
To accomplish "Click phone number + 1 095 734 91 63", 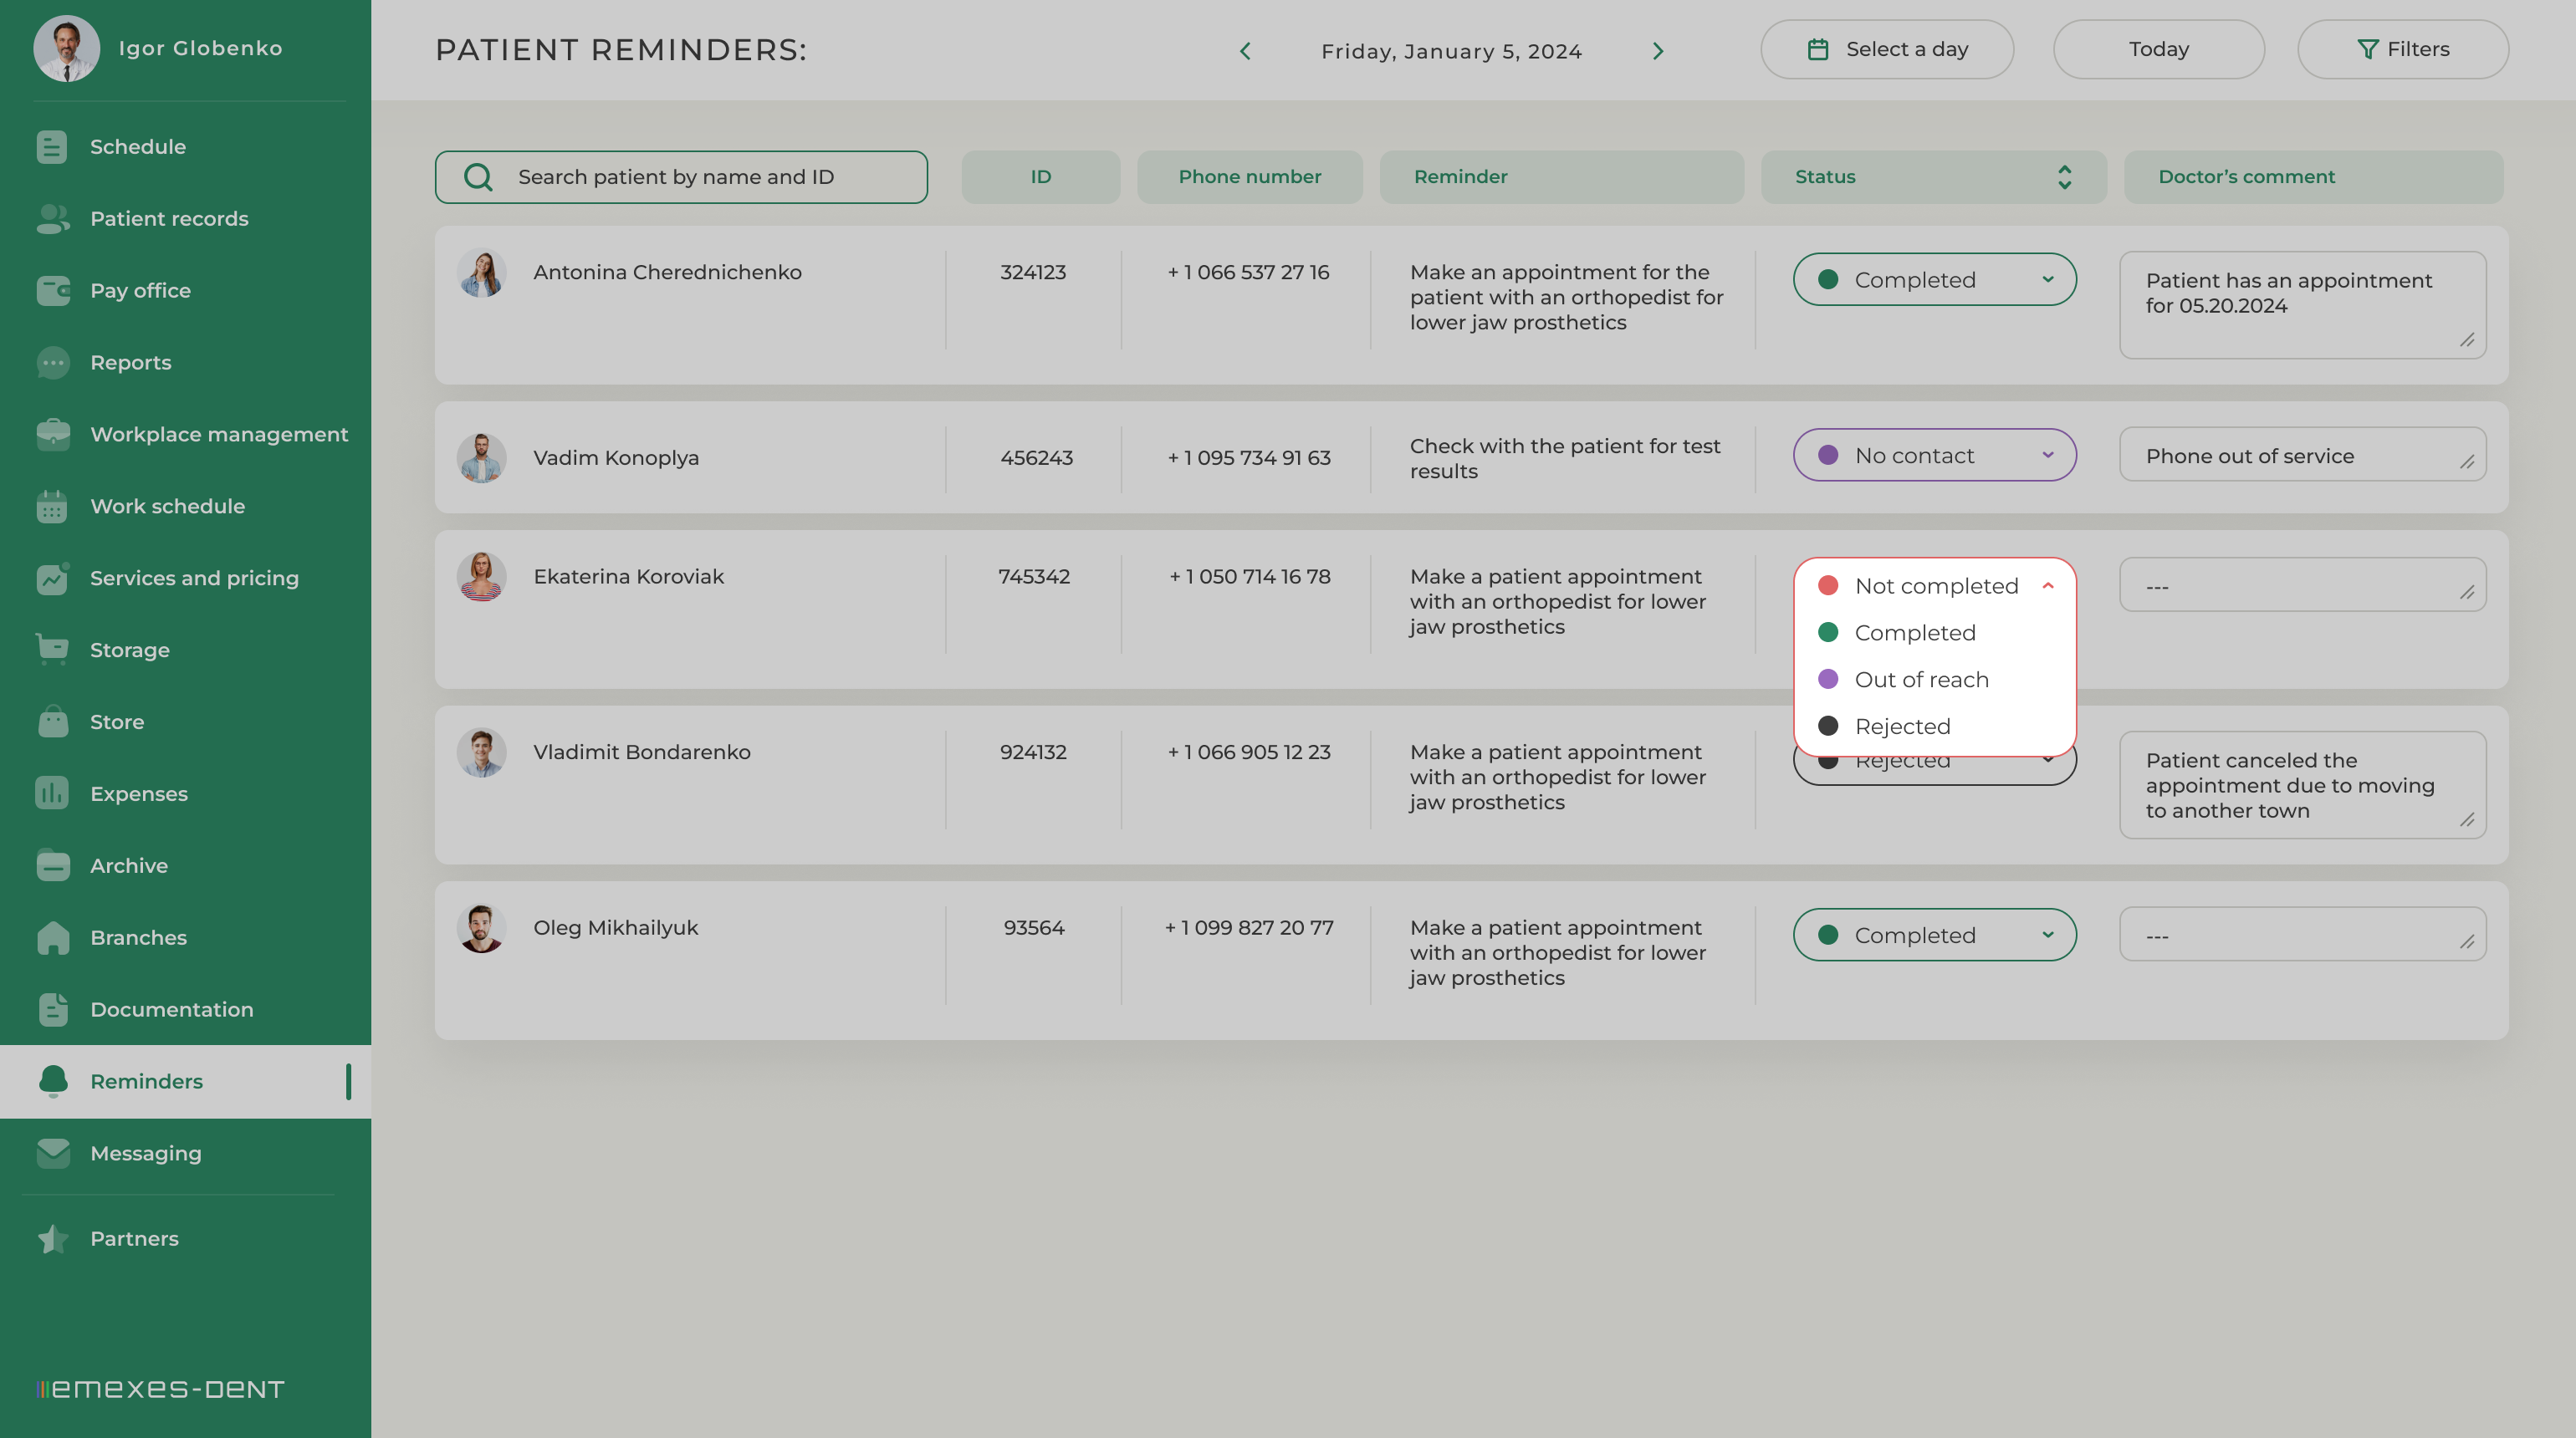I will point(1249,457).
